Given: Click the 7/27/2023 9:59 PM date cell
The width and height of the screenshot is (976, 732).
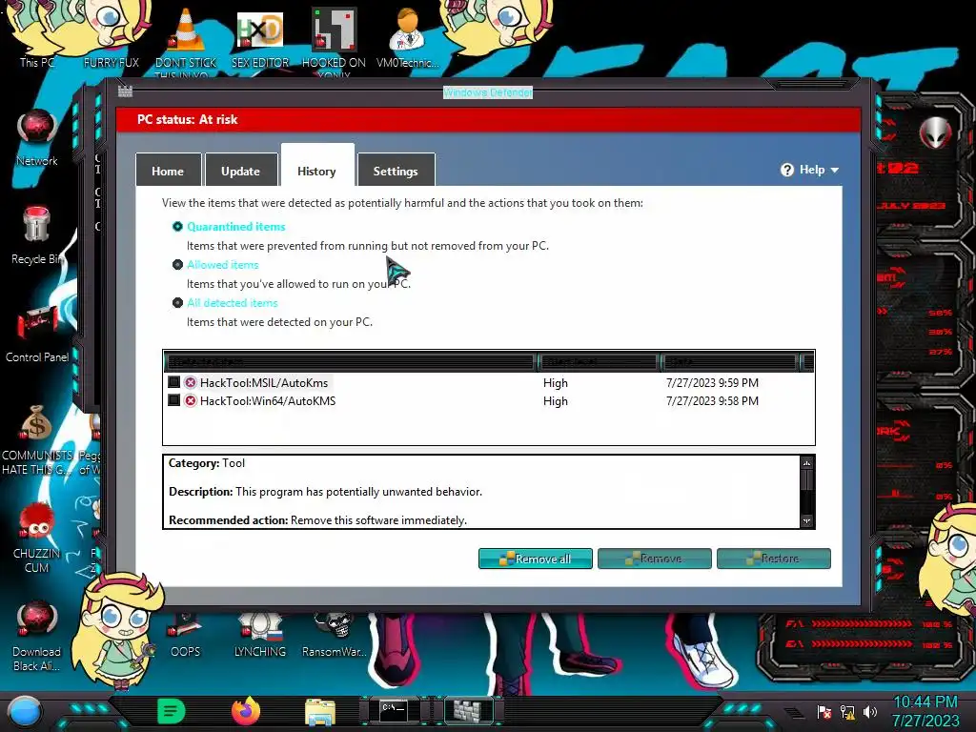Looking at the screenshot, I should [x=712, y=383].
